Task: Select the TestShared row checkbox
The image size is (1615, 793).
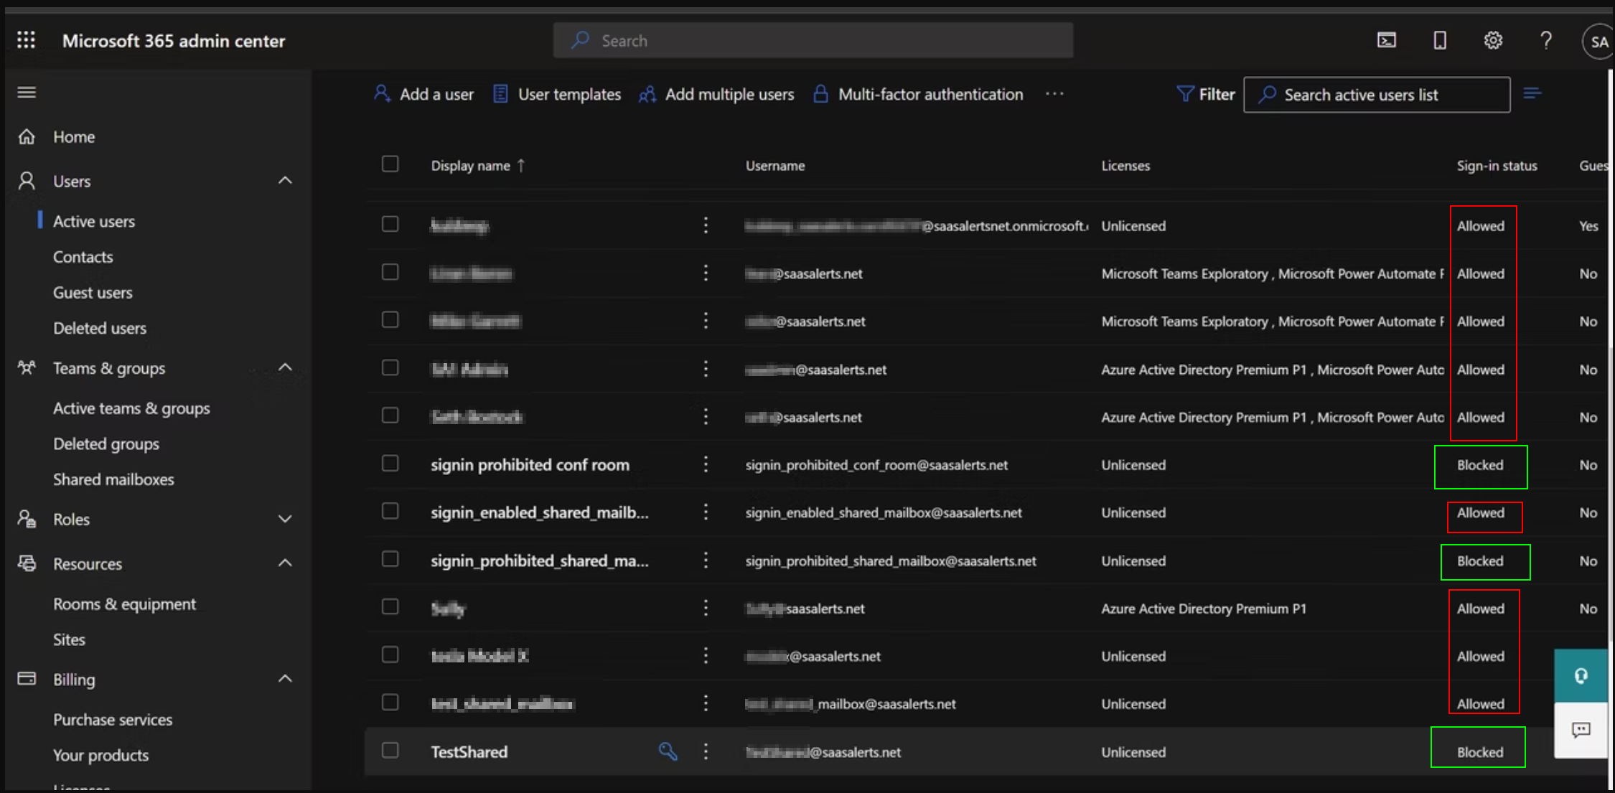Action: click(390, 751)
